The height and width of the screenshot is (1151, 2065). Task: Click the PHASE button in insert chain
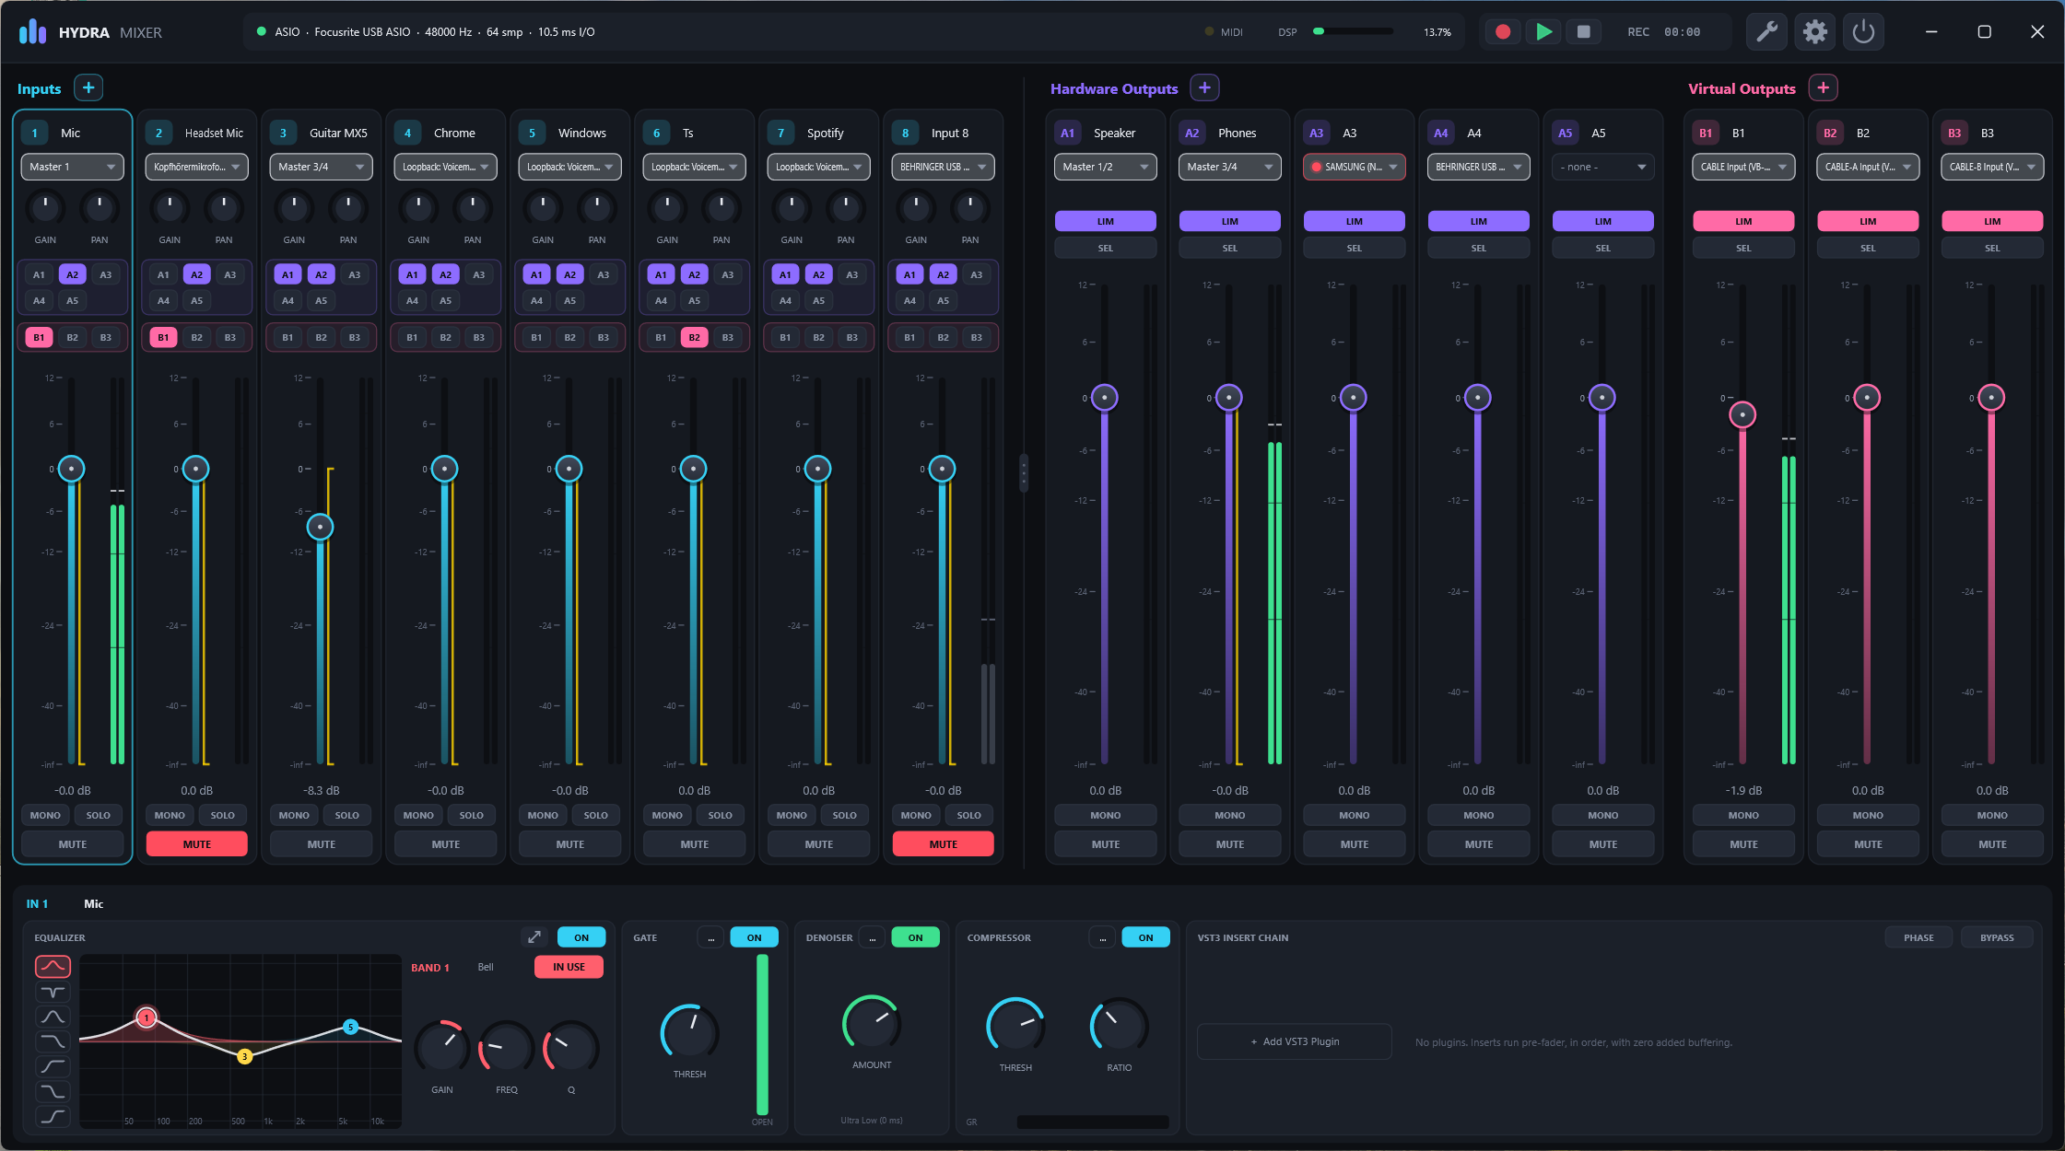[1918, 937]
